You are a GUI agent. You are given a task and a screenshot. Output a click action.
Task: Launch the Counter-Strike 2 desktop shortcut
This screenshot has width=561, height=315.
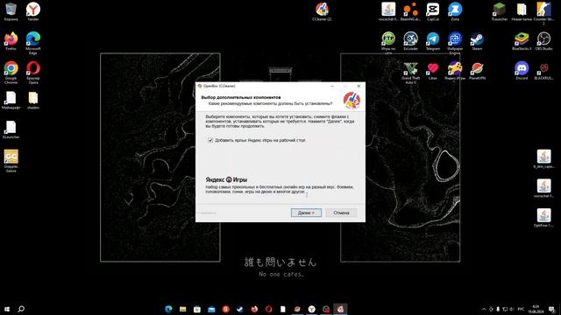(x=543, y=13)
